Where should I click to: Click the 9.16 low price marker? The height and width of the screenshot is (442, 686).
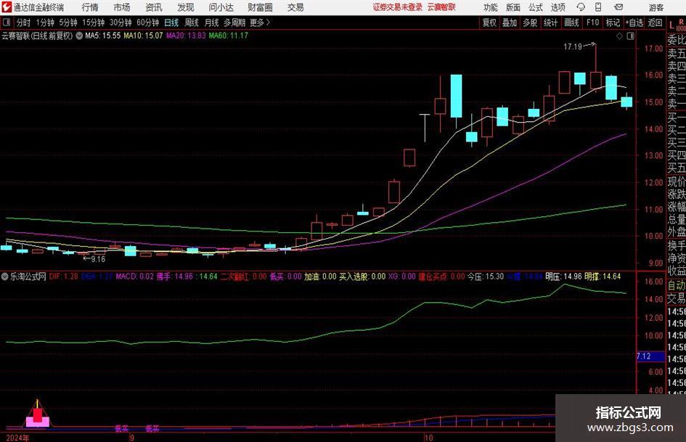[x=98, y=259]
